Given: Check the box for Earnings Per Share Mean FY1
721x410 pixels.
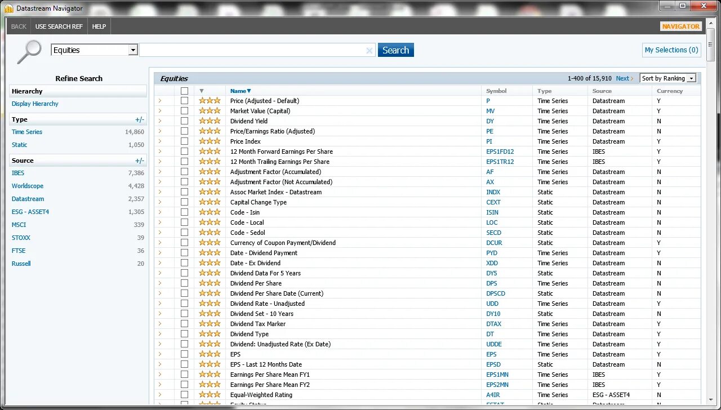Looking at the screenshot, I should coord(184,375).
